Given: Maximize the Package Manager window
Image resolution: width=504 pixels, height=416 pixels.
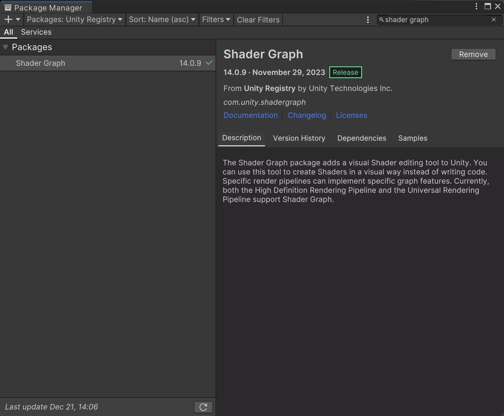Looking at the screenshot, I should (x=488, y=6).
